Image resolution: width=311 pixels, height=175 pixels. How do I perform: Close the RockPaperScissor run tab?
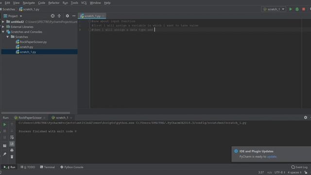pos(44,118)
